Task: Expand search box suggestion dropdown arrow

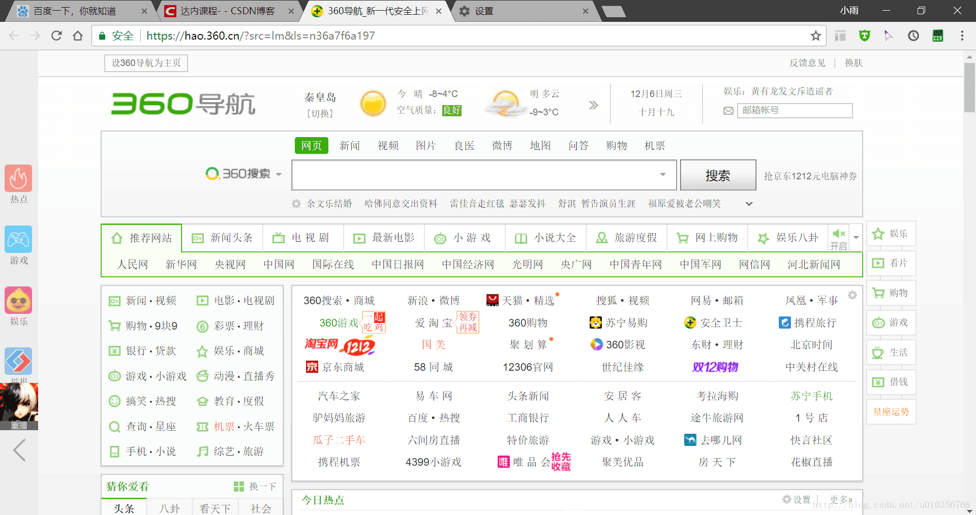Action: (x=663, y=175)
